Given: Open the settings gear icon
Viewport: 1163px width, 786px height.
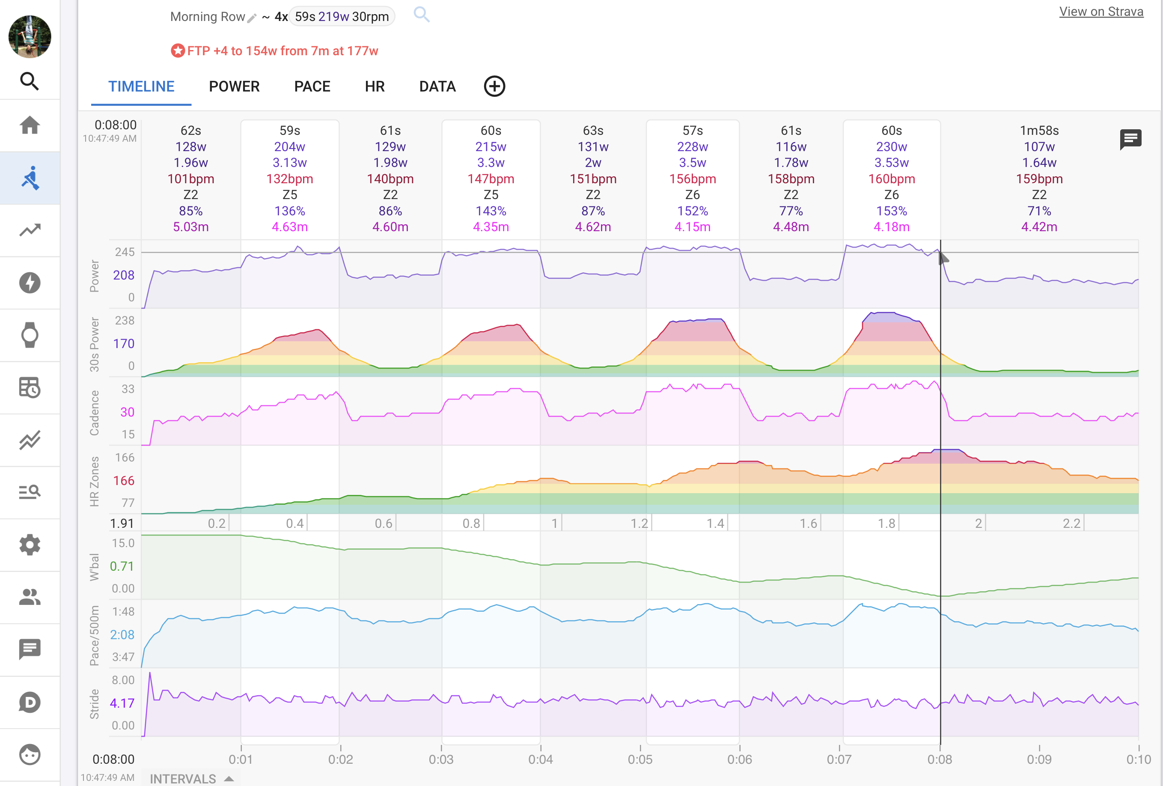Looking at the screenshot, I should click(x=30, y=545).
